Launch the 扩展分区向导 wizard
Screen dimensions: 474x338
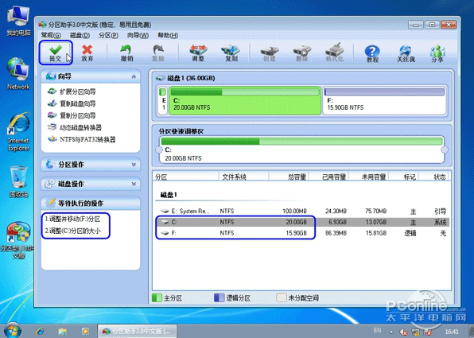tap(72, 91)
